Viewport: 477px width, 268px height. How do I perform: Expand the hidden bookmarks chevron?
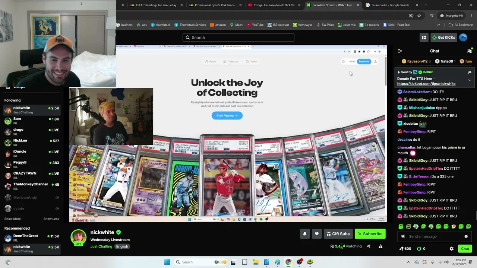[439, 25]
